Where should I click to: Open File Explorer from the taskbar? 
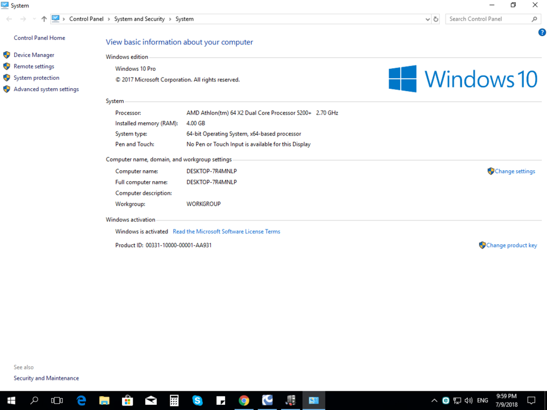tap(104, 400)
